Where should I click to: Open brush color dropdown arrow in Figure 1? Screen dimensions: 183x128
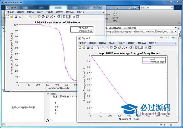[x=54, y=17]
